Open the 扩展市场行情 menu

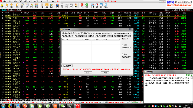[28, 1]
